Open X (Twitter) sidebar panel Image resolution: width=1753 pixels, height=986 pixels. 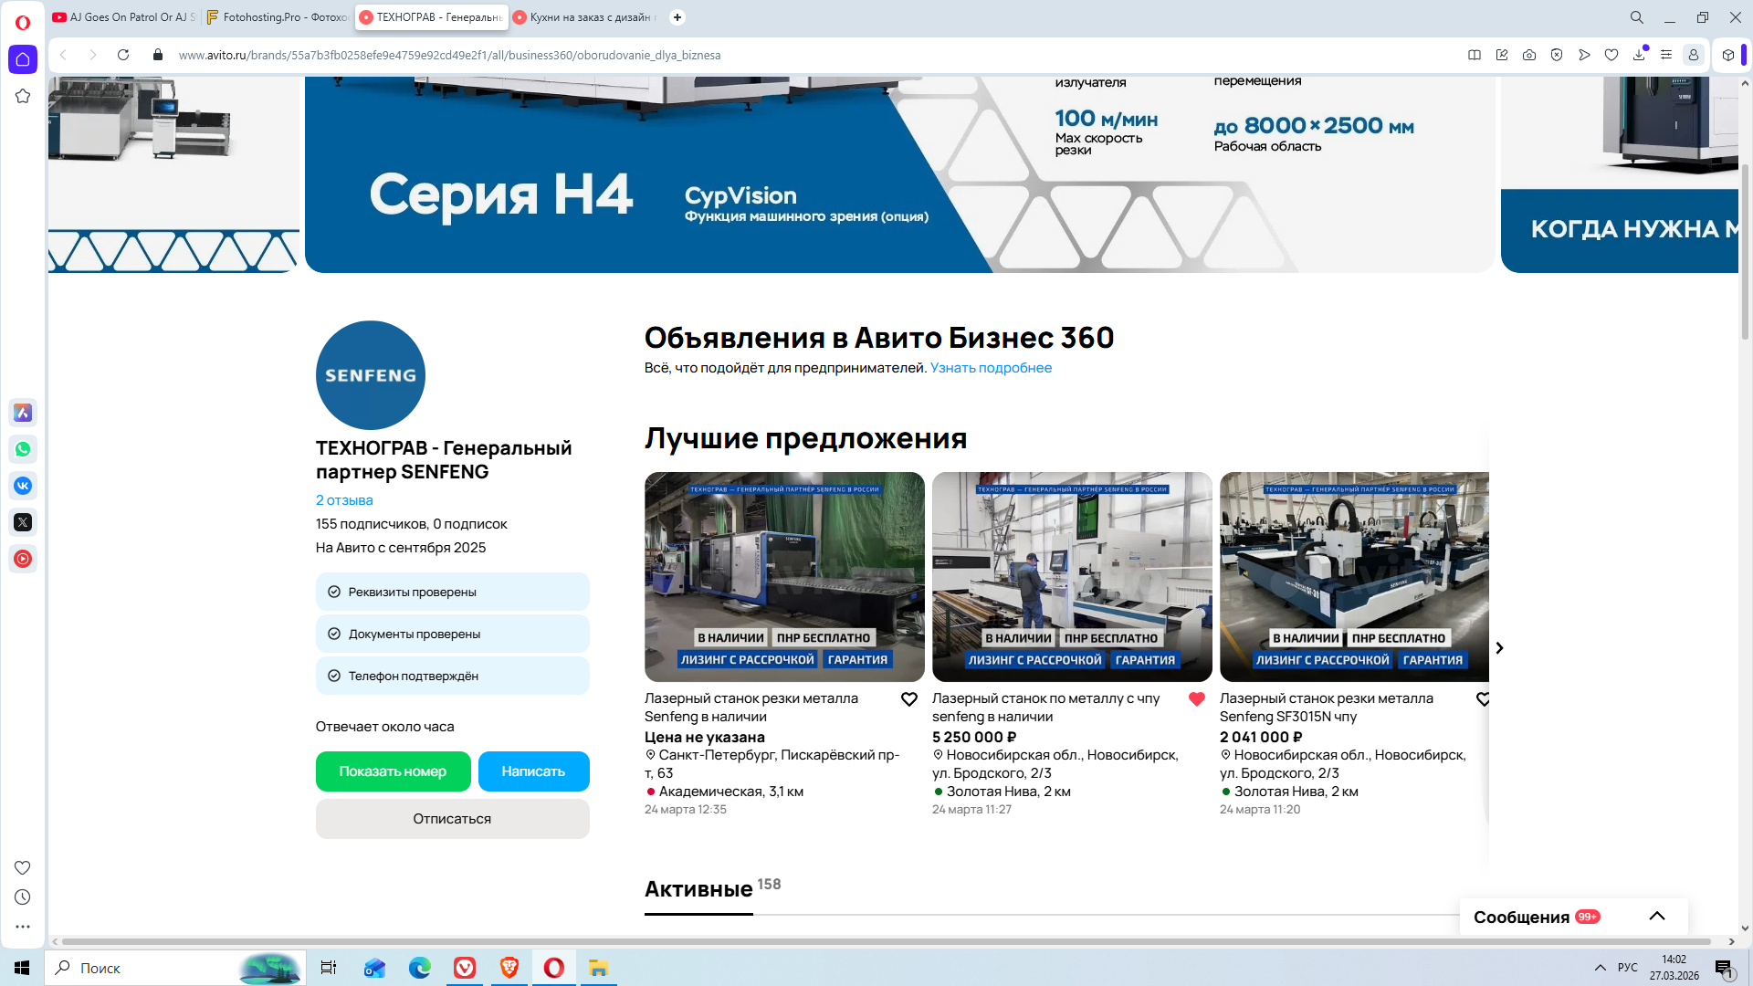pyautogui.click(x=23, y=522)
